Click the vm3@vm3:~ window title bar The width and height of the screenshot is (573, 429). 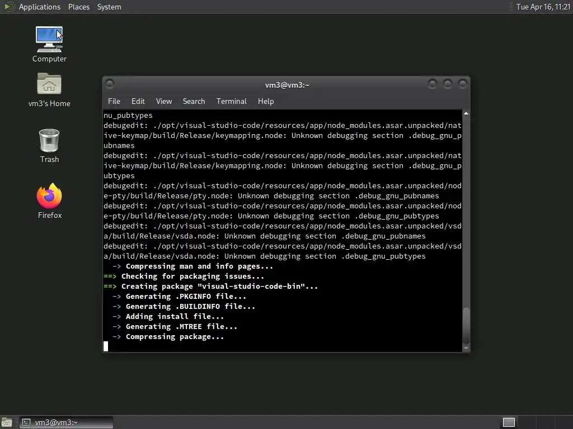tap(287, 85)
